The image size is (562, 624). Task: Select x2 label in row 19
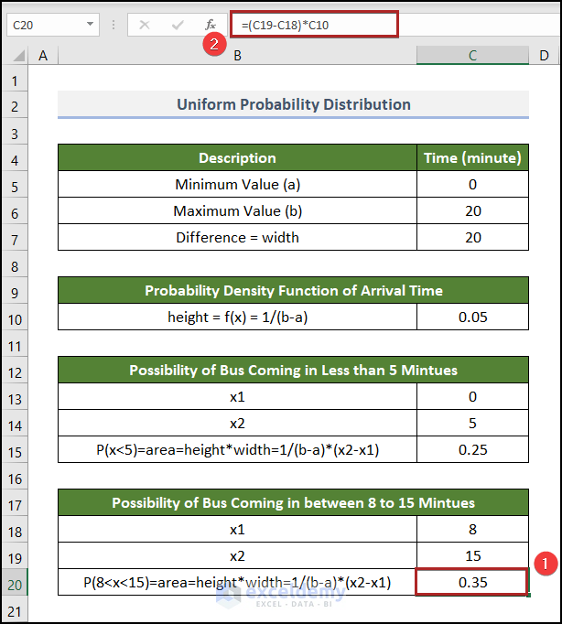237,556
